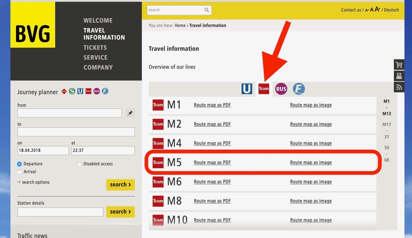Toggle the S-Bahn icon in Journey planner

72,91
